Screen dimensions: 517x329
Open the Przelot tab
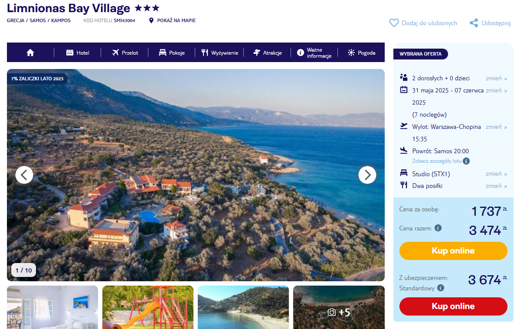[125, 53]
